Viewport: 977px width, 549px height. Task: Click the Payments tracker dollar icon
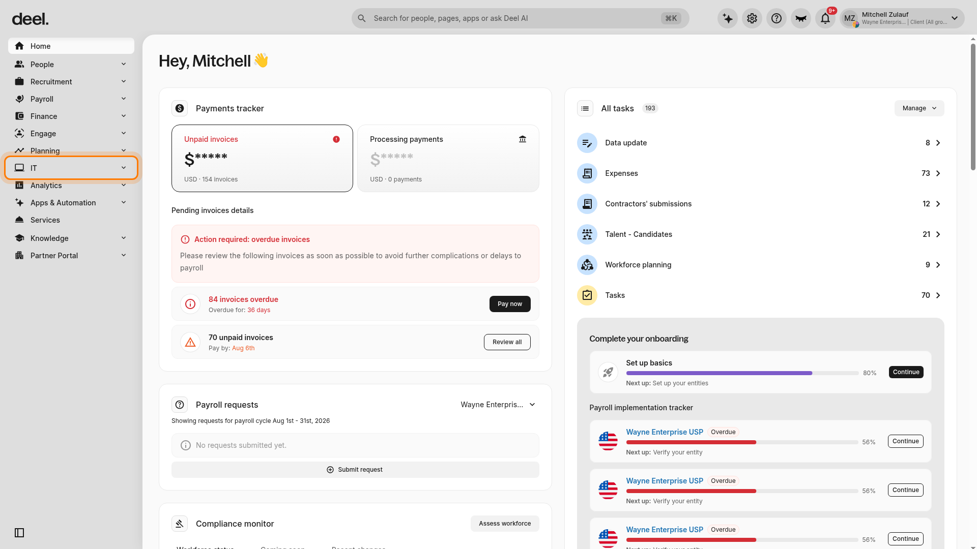pos(180,108)
